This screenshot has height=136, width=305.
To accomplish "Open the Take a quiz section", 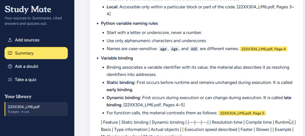I will 36,79.
